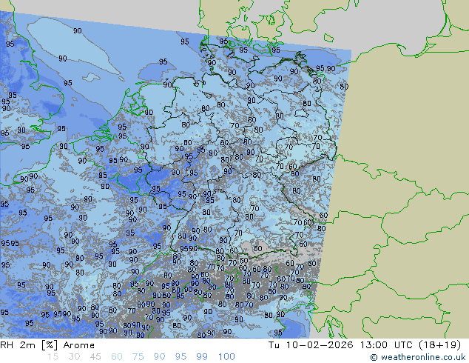Click the date text 'Tu 10-02-2026'
The width and height of the screenshot is (469, 363).
point(311,345)
